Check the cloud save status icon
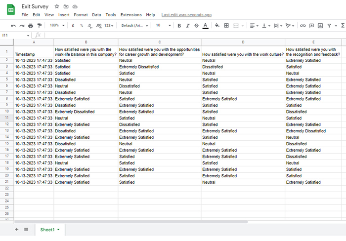Viewport: 346px width, 241px height. click(75, 6)
